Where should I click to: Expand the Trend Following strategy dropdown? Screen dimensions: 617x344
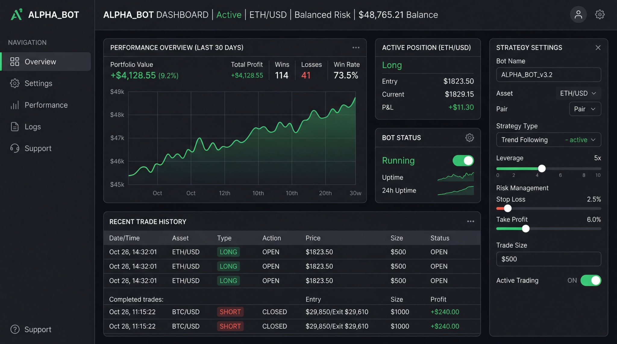[548, 140]
